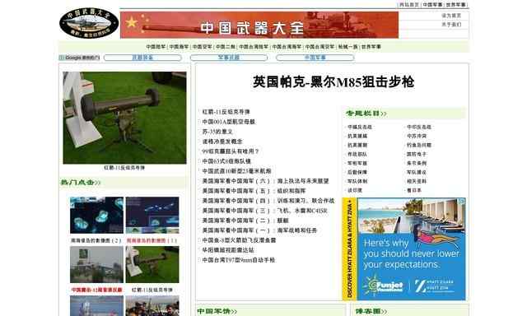527x316 pixels.
Task: Click the large anti-tank missile photo
Action: (124, 118)
